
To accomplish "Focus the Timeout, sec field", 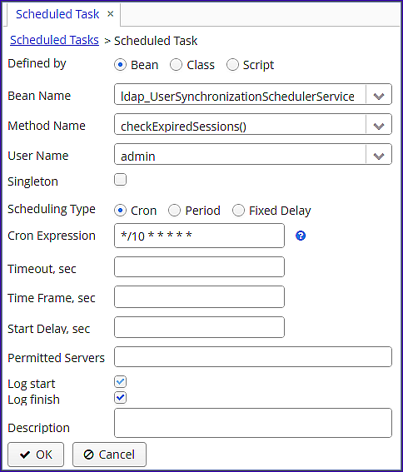I will click(x=199, y=267).
